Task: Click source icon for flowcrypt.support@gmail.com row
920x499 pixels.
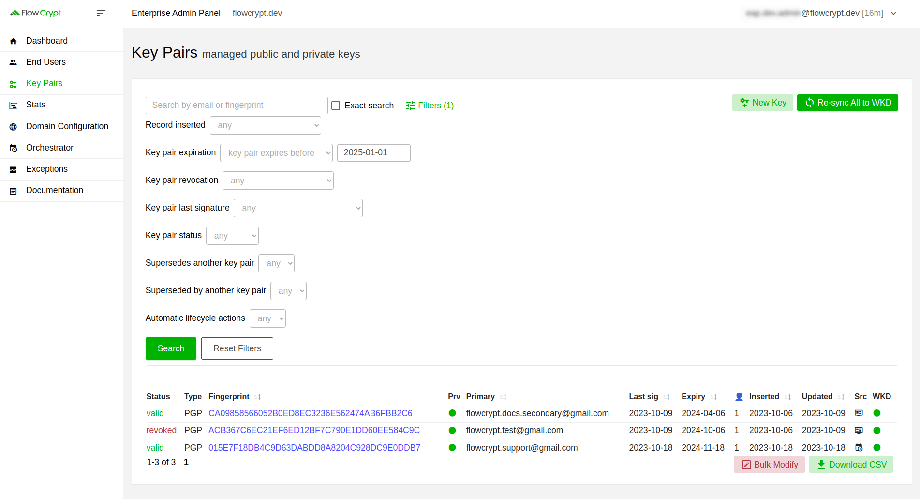Action: tap(859, 448)
